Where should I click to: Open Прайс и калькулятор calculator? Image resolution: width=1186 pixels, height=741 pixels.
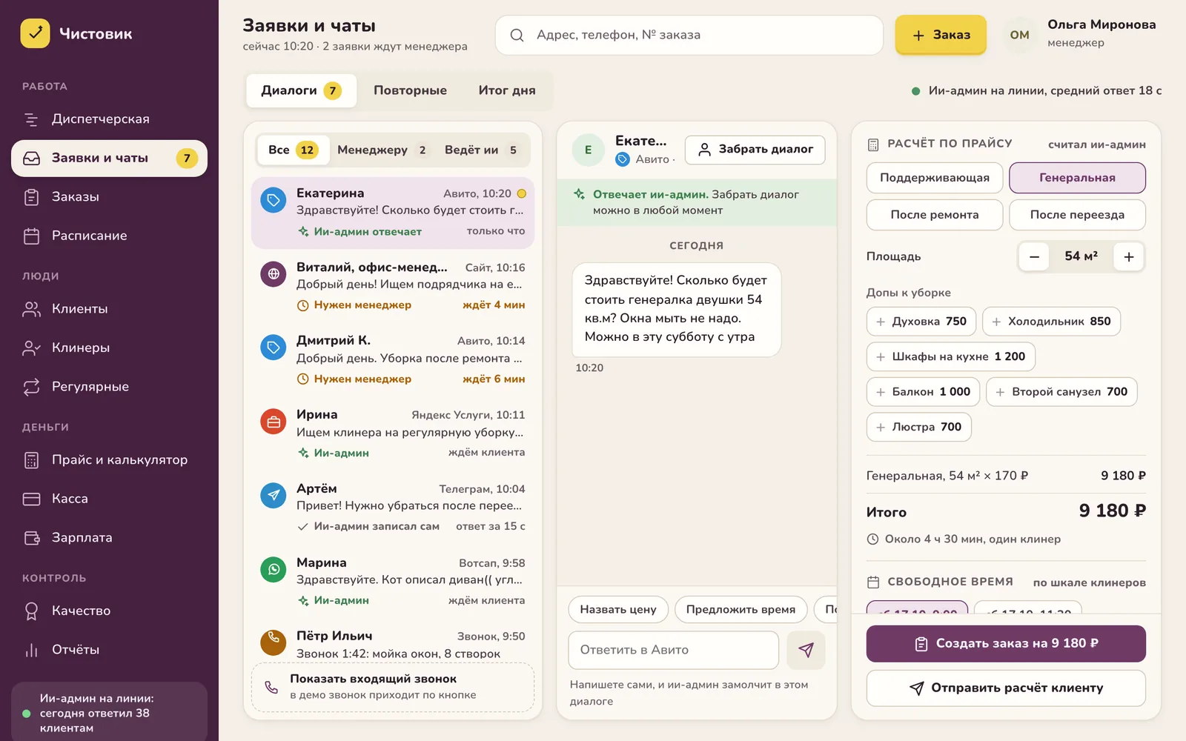[109, 460]
